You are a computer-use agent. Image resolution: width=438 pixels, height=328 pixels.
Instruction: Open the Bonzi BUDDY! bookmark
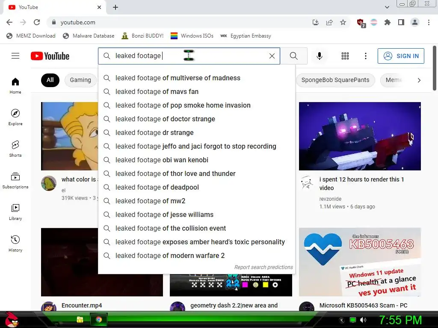click(142, 36)
